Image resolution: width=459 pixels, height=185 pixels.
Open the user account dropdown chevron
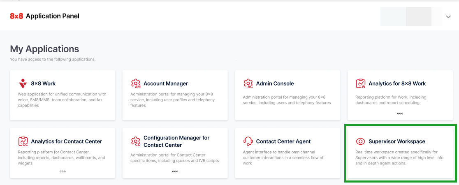(x=448, y=17)
